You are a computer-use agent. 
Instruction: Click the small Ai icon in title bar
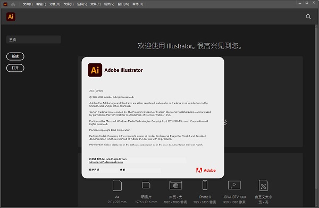[5, 4]
